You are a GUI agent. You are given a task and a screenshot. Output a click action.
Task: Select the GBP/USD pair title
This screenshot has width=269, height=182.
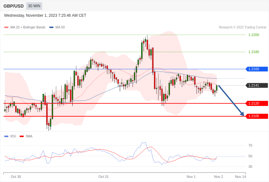14,6
